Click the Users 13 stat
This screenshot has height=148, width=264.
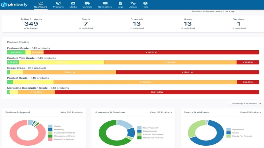click(x=188, y=24)
